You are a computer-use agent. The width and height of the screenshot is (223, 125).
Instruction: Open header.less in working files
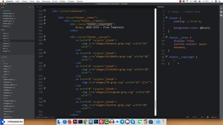(x=7, y=51)
